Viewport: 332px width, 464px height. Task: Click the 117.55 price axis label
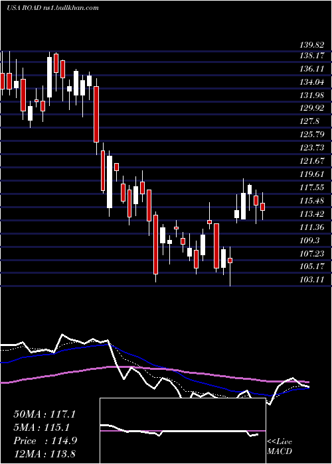[x=312, y=188]
